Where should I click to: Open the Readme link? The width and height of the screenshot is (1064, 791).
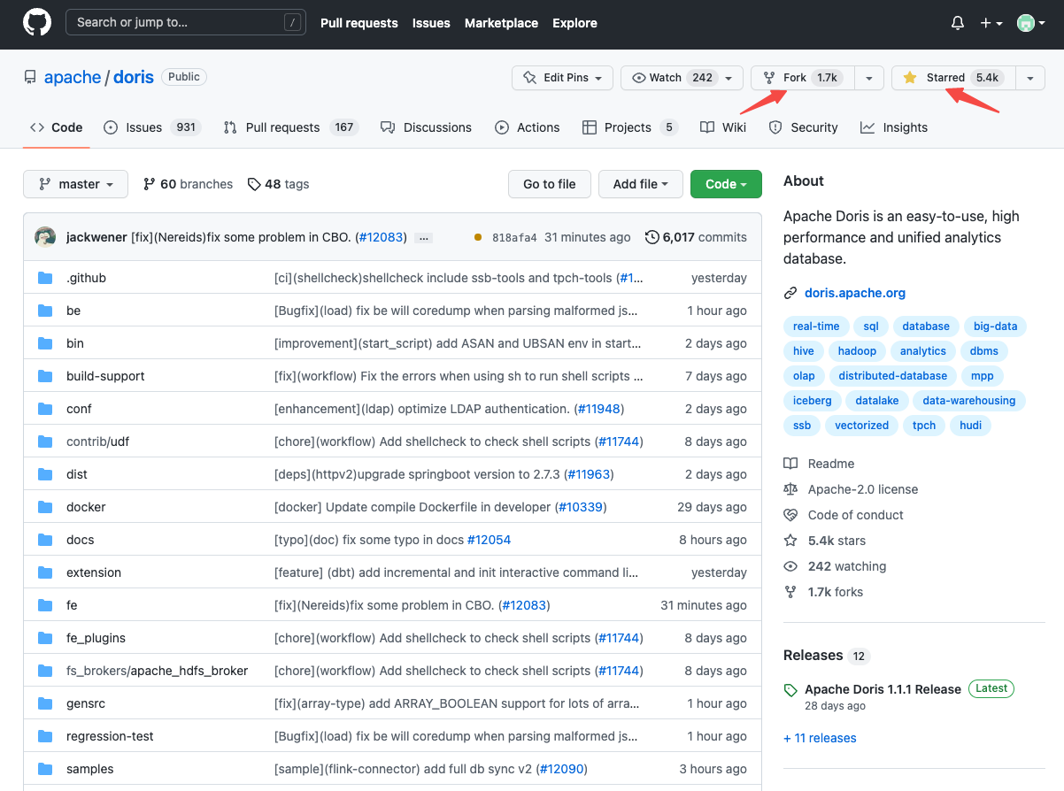click(819, 464)
